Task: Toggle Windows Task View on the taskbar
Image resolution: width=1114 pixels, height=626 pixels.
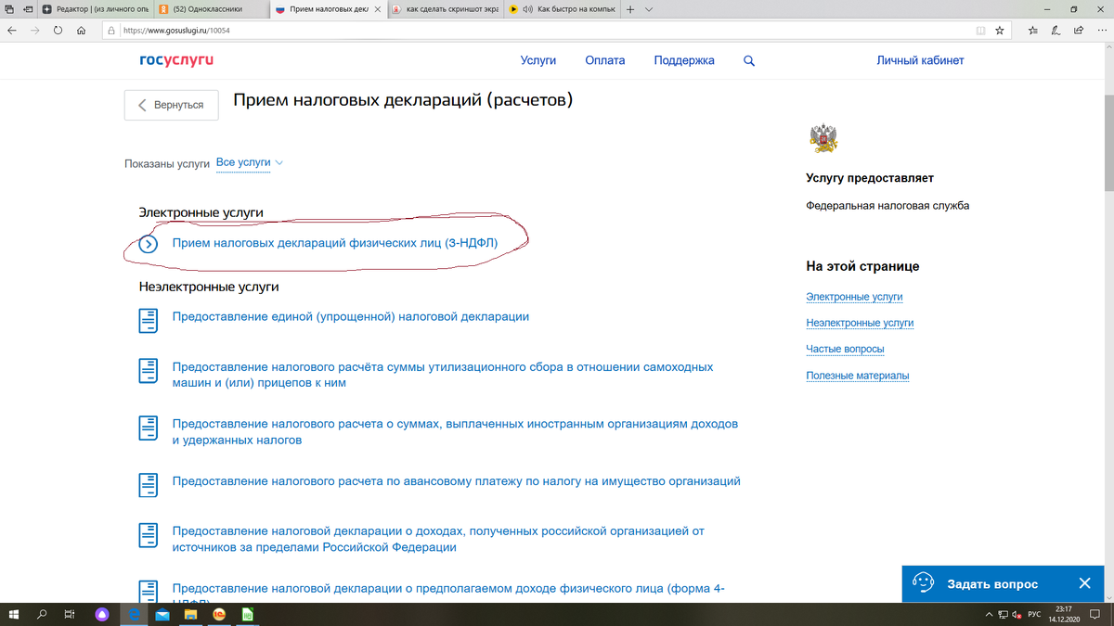Action: 69,614
